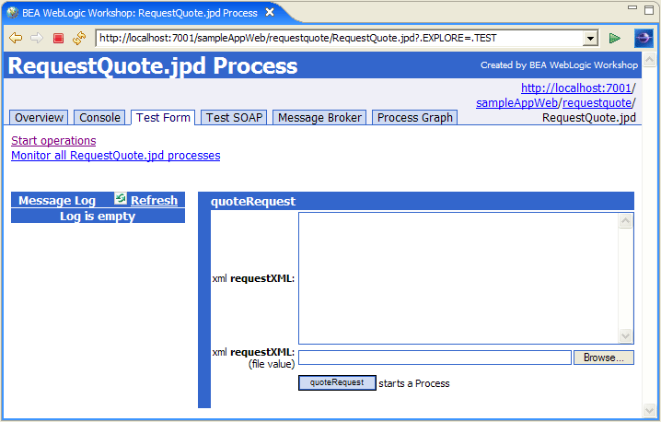Click the blue globe browser icon
The image size is (661, 422).
click(x=644, y=39)
